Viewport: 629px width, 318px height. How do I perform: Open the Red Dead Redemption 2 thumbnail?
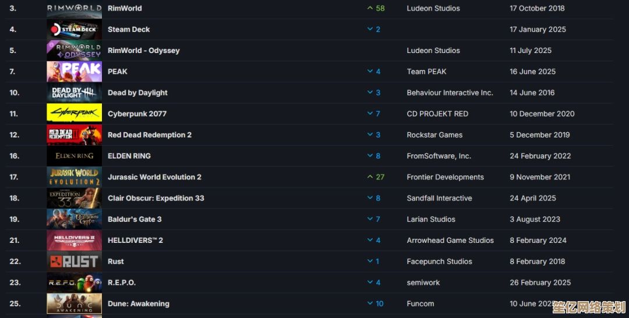pyautogui.click(x=74, y=135)
